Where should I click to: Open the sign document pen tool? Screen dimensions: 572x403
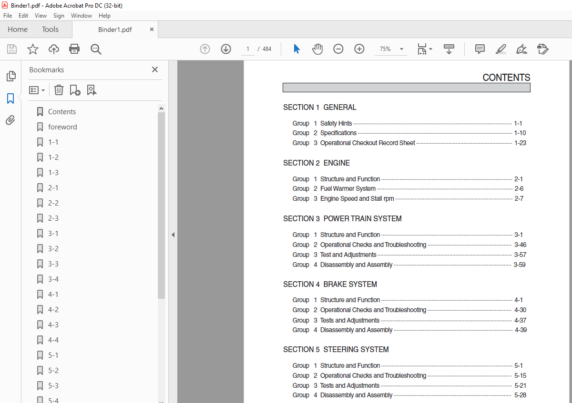(x=521, y=49)
